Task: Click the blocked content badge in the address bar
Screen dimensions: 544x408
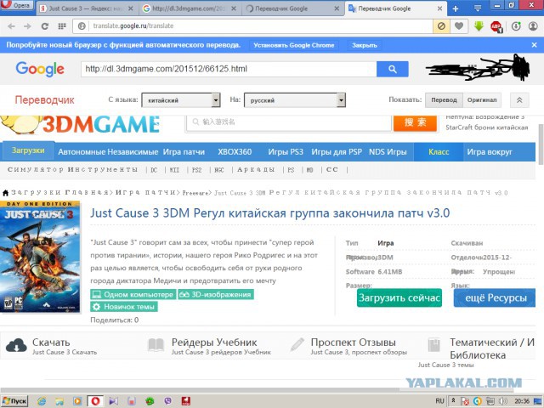Action: 441,26
